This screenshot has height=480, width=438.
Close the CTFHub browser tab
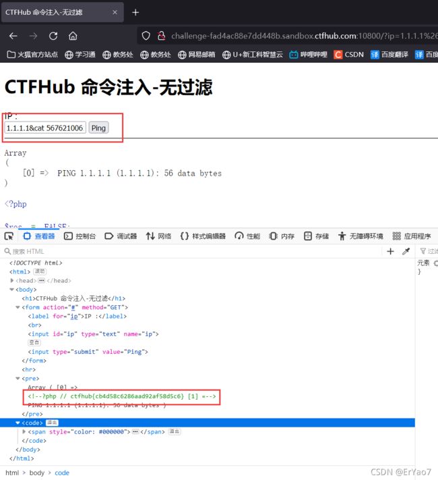point(115,12)
